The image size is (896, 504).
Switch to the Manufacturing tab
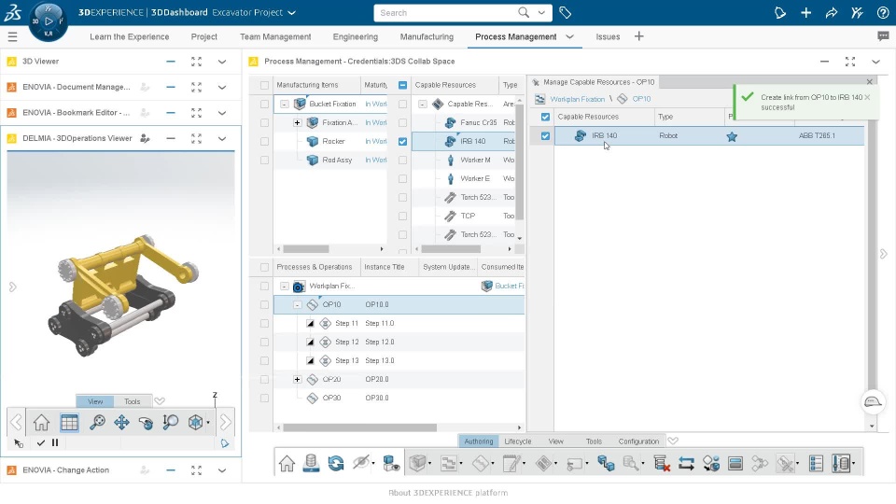[427, 36]
